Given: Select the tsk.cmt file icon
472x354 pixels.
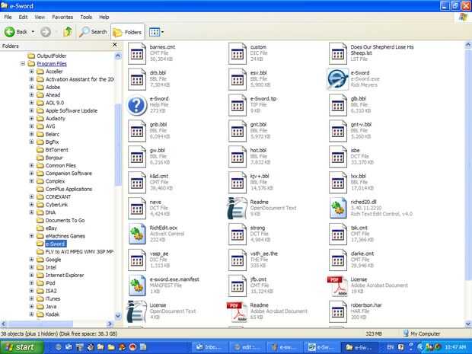Looking at the screenshot, I should click(x=338, y=234).
